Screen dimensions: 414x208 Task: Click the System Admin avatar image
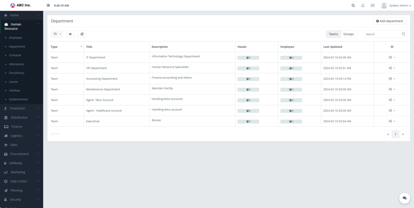point(384,5)
